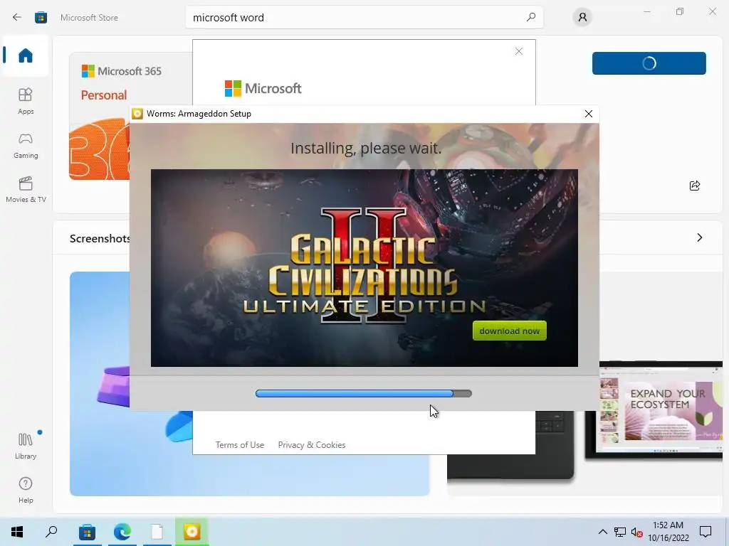Click the Microsoft Store taskbar icon
Screen dimensions: 729x546
pos(87,532)
